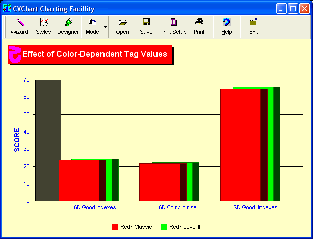Exit the charting facility

(x=253, y=26)
